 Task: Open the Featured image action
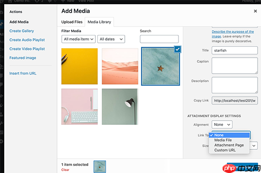23,58
